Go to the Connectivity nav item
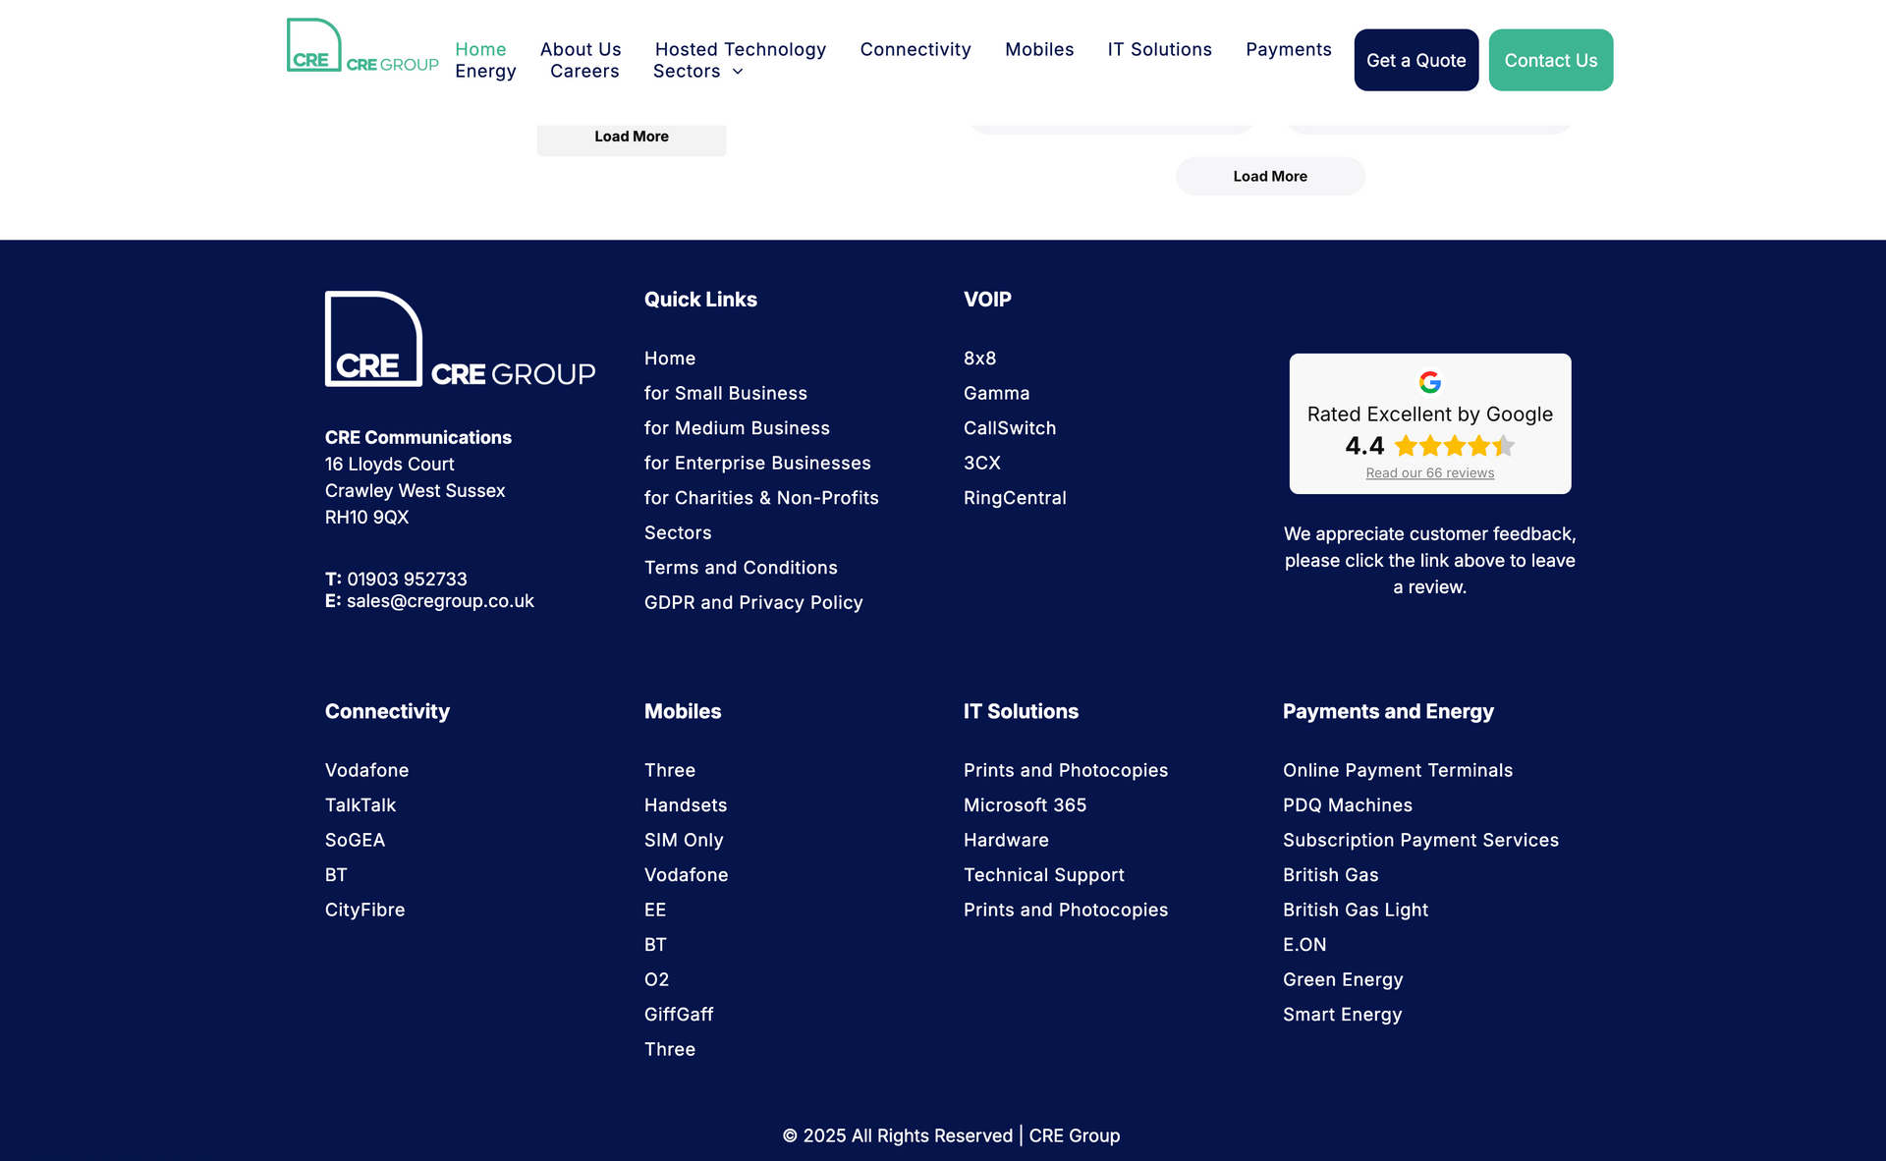1886x1161 pixels. pyautogui.click(x=915, y=49)
